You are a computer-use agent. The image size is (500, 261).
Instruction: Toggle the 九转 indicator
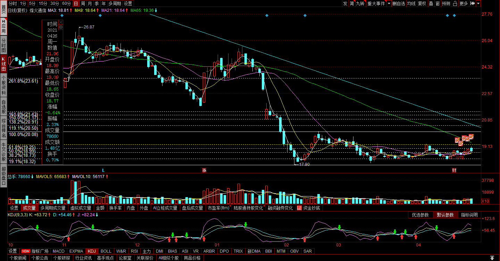[360, 3]
